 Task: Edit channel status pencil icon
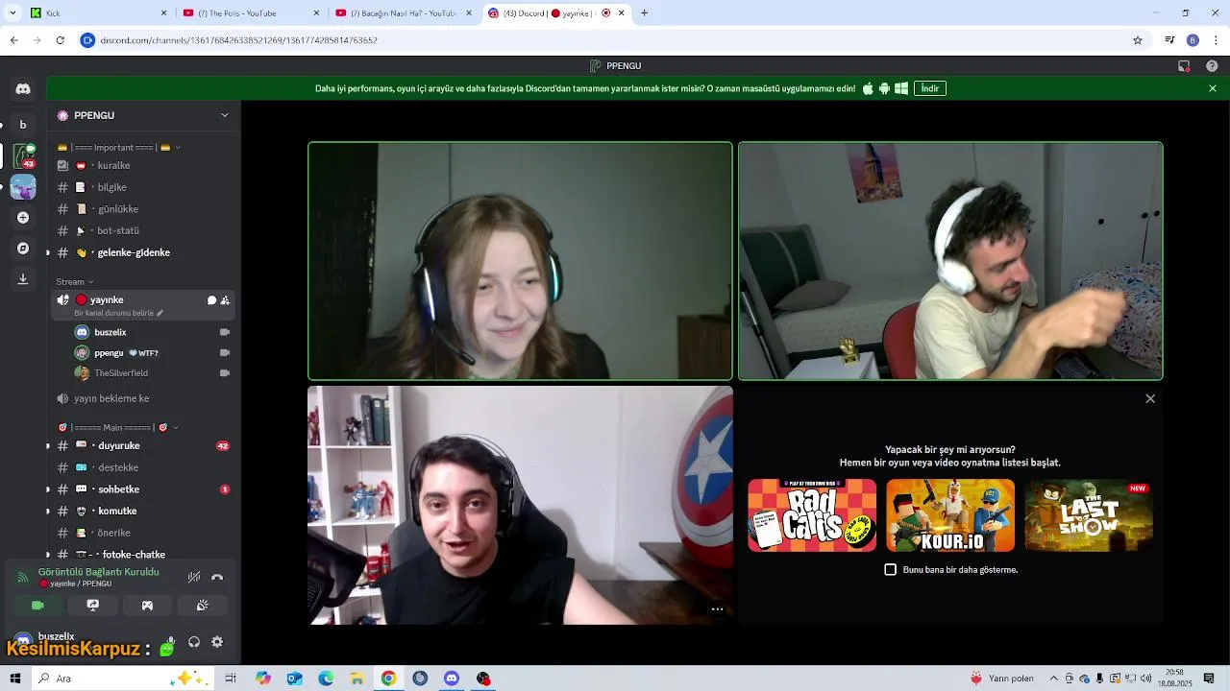click(x=160, y=313)
